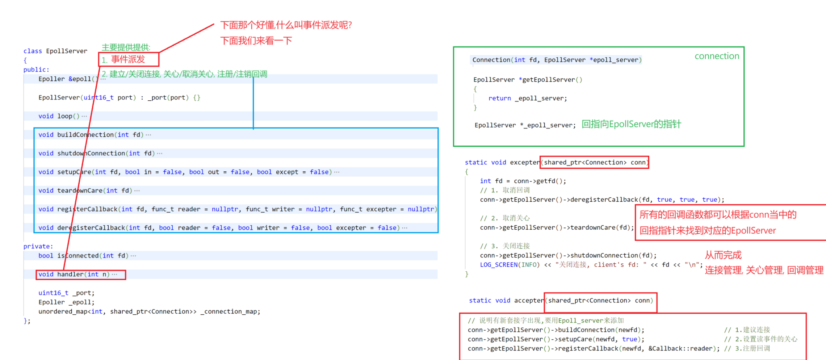The width and height of the screenshot is (826, 360).
Task: Click the 'EpollServer *getEpollServer()' declaration
Action: point(528,80)
